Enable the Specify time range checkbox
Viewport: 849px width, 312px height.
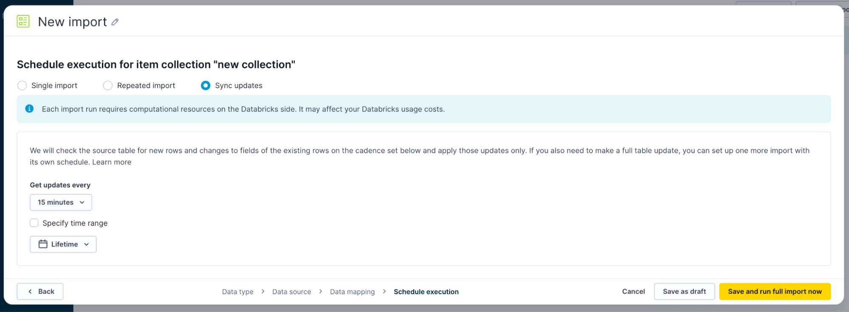(x=34, y=223)
